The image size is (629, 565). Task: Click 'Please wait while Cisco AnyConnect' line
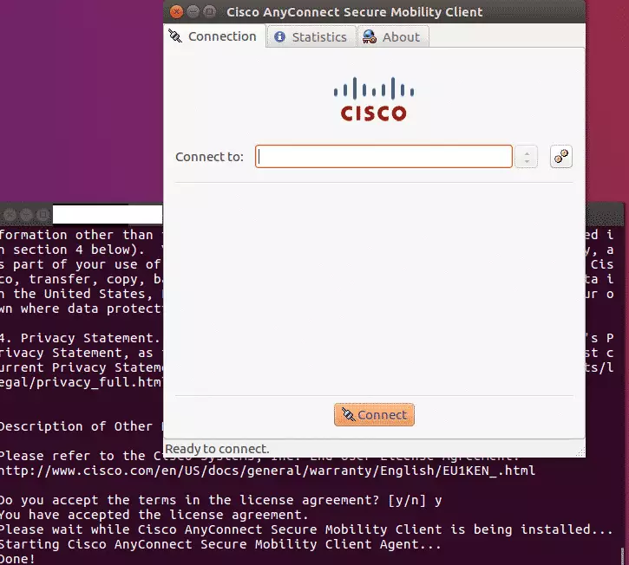click(x=306, y=529)
